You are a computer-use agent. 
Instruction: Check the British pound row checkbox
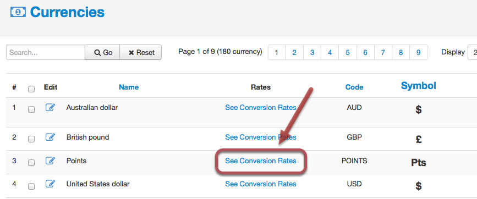click(31, 139)
